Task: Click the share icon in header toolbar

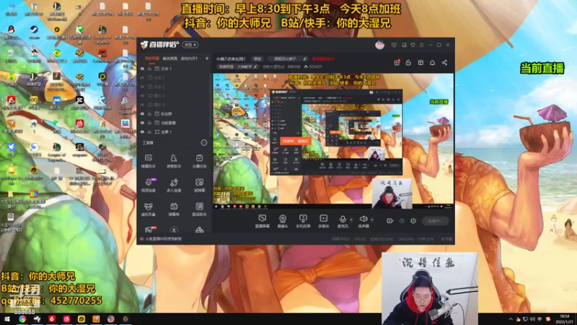Action: [444, 63]
